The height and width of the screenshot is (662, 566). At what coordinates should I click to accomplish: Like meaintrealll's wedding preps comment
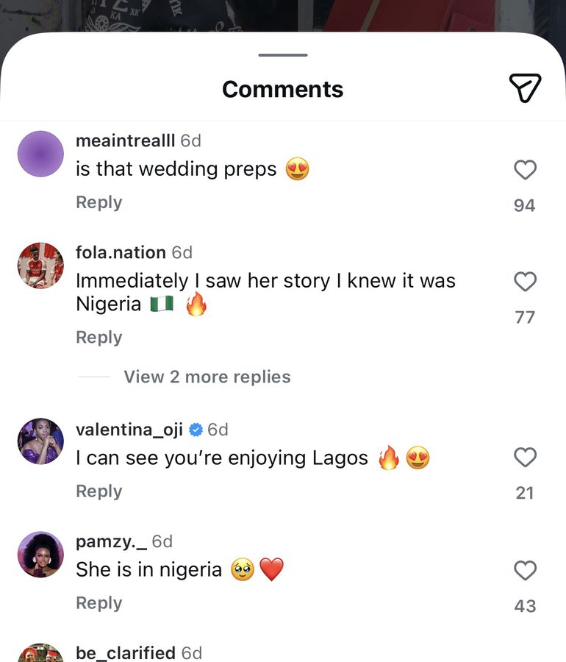coord(525,171)
